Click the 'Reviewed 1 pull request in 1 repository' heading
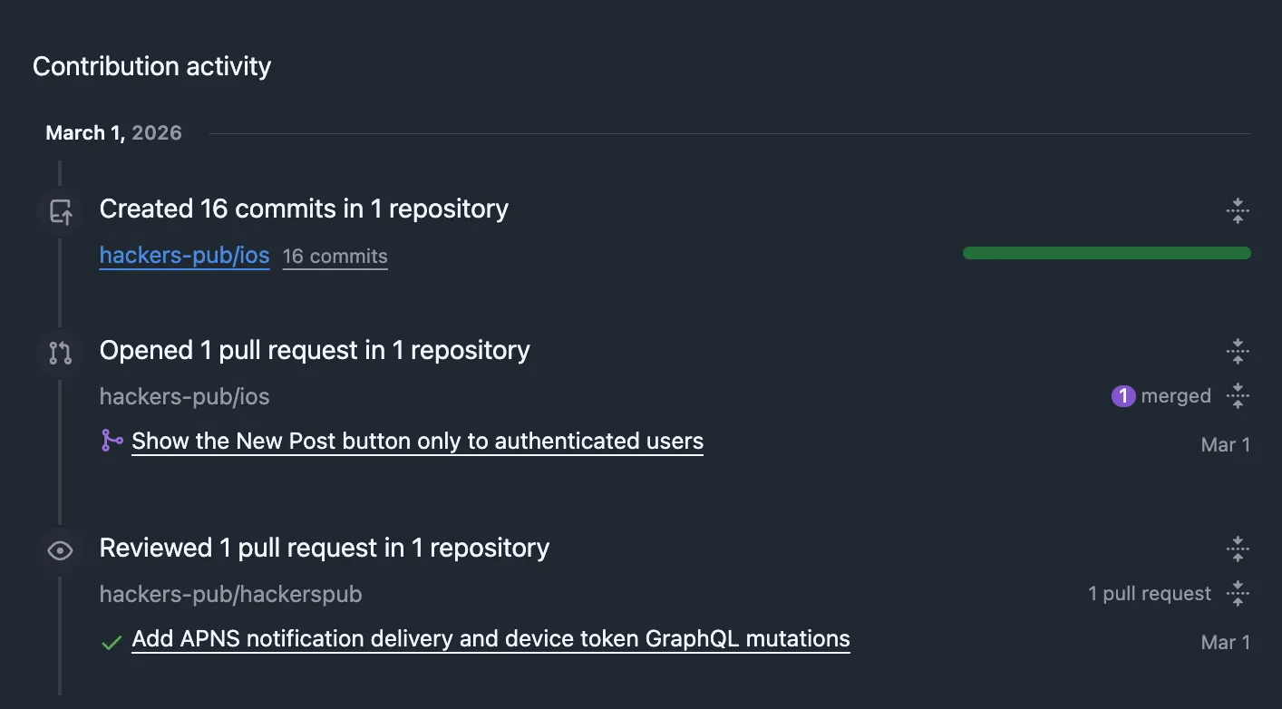 [x=324, y=548]
